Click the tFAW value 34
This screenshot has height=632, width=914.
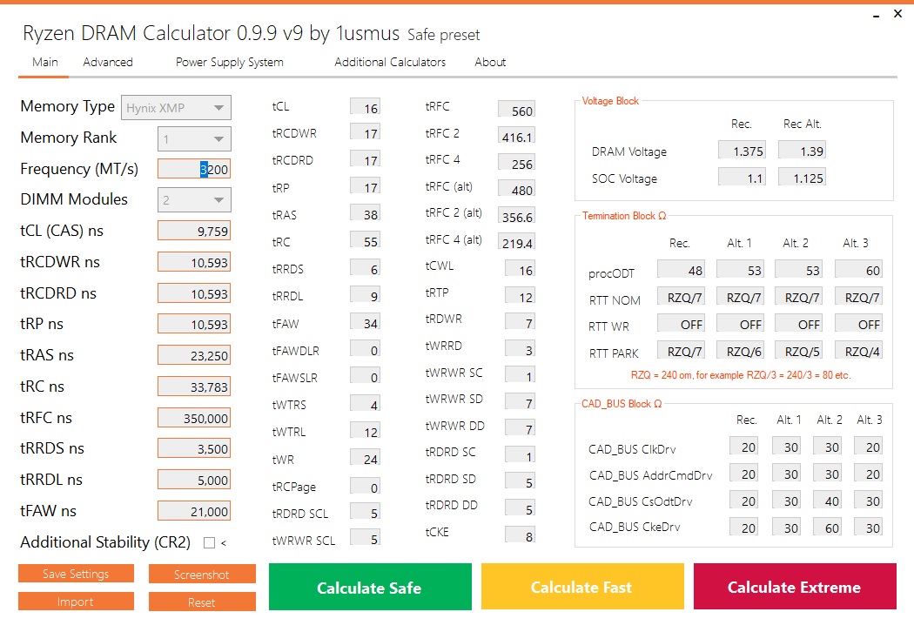tap(365, 322)
